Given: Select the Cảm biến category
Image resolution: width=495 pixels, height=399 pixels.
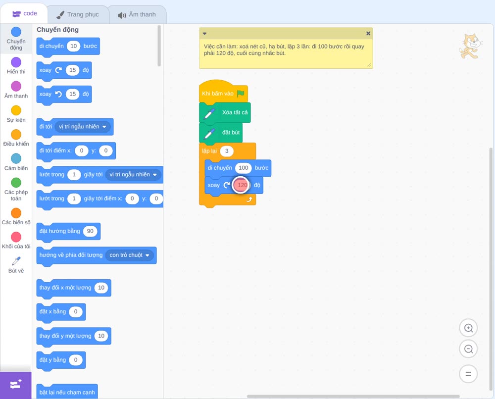Looking at the screenshot, I should pyautogui.click(x=16, y=162).
